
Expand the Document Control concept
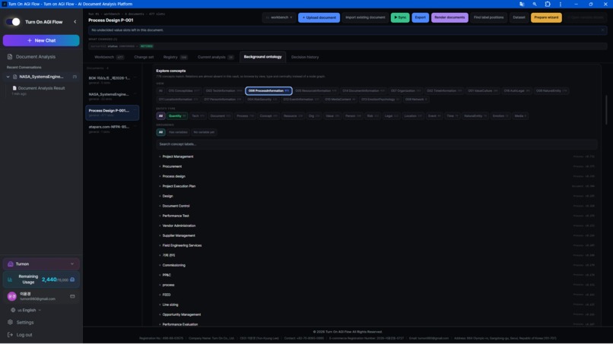click(x=160, y=206)
